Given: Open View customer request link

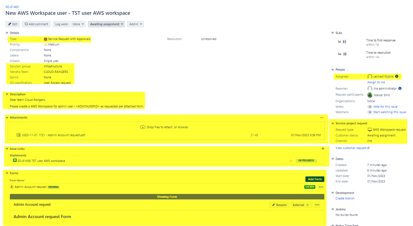Looking at the screenshot, I should coord(351,148).
